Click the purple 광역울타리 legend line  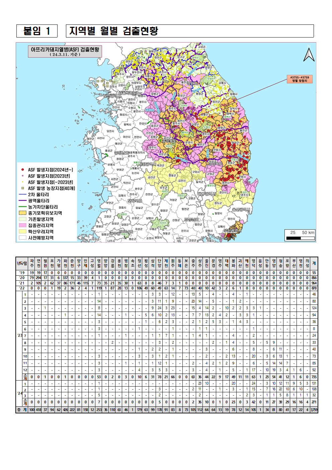pos(22,201)
